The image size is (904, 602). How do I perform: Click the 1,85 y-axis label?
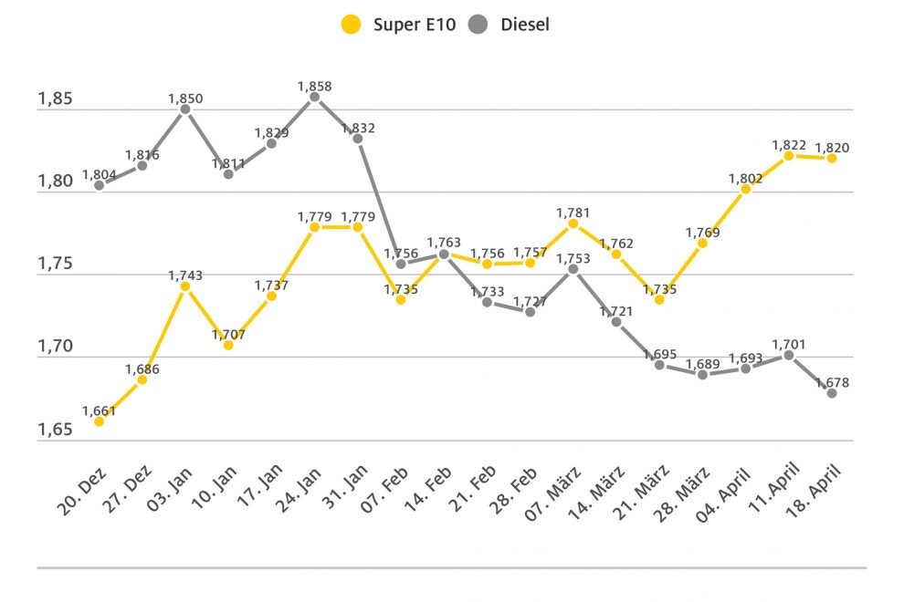click(x=55, y=99)
